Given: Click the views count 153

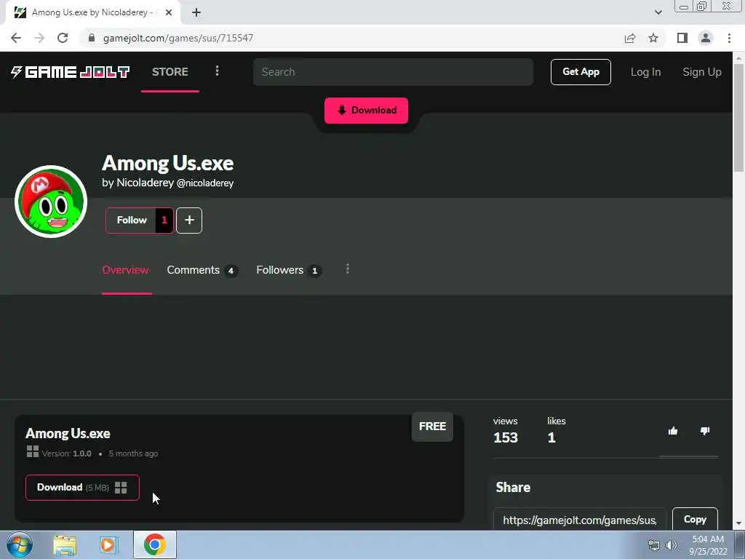Looking at the screenshot, I should (x=506, y=437).
